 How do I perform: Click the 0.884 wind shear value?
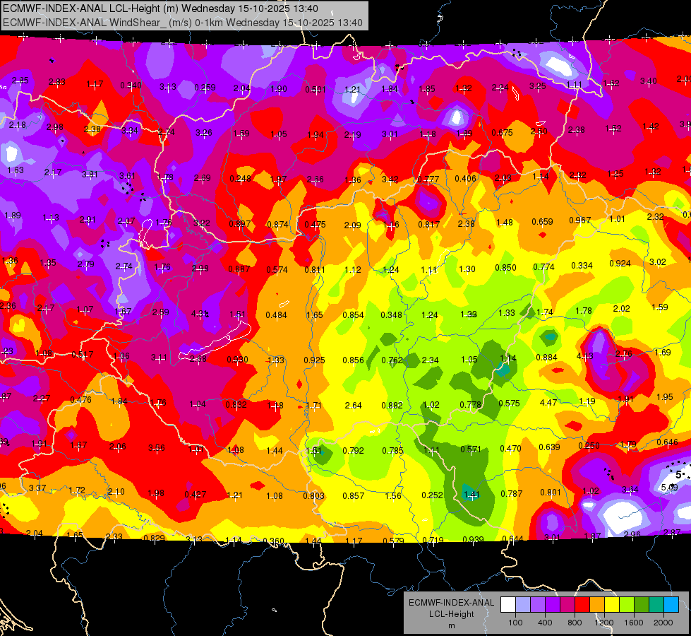(546, 357)
